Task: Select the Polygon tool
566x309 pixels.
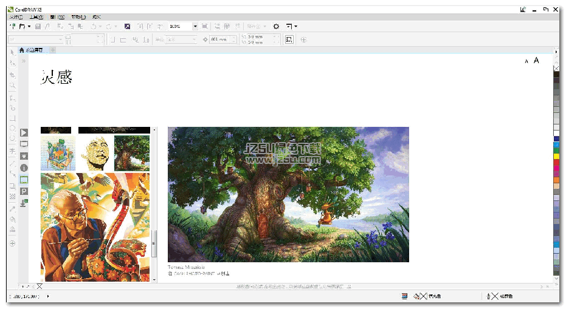Action: click(x=12, y=138)
